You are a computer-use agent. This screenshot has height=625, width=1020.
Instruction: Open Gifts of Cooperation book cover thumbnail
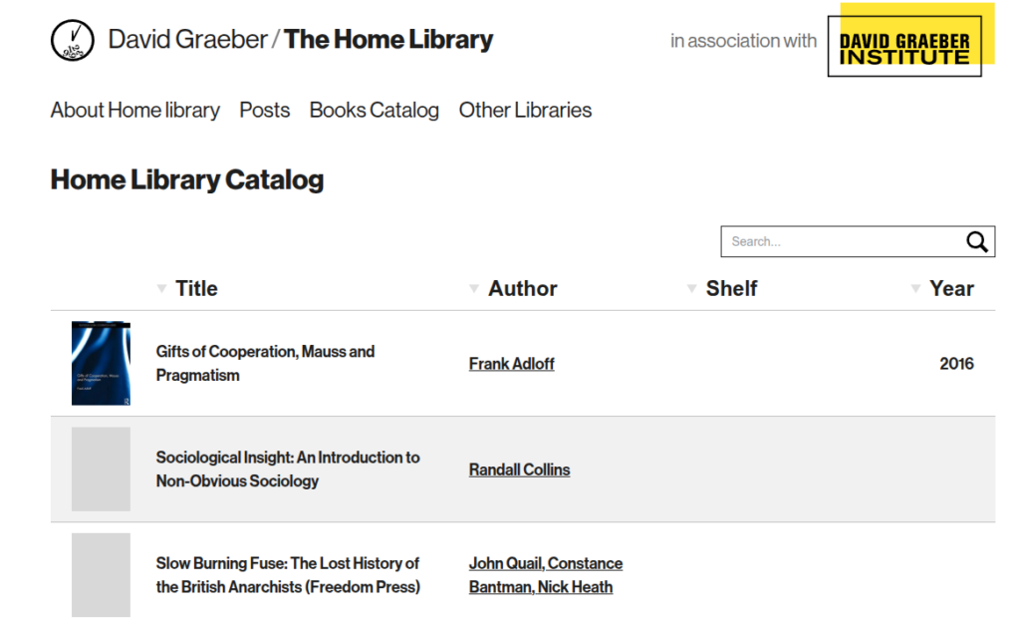tap(101, 363)
